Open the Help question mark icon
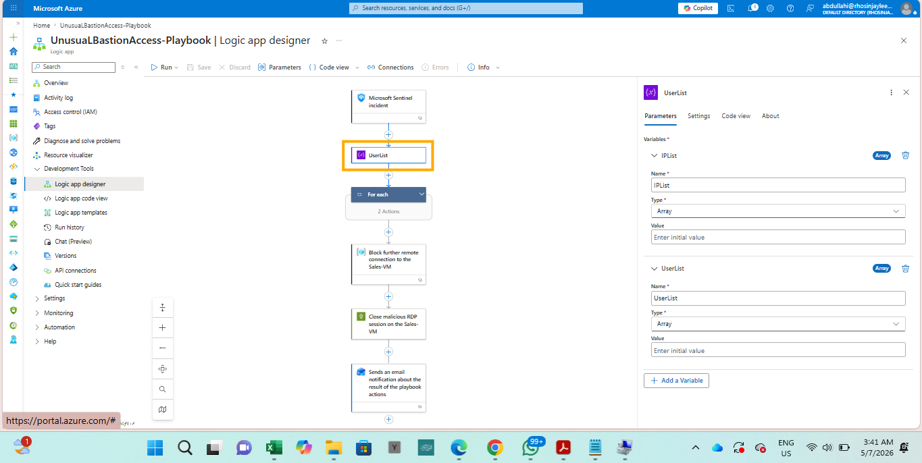Screen dimensions: 922x463 [790, 8]
